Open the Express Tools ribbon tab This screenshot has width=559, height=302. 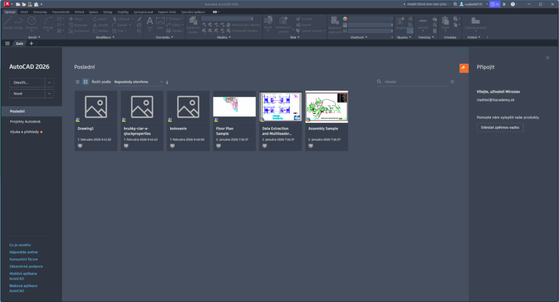coord(167,12)
